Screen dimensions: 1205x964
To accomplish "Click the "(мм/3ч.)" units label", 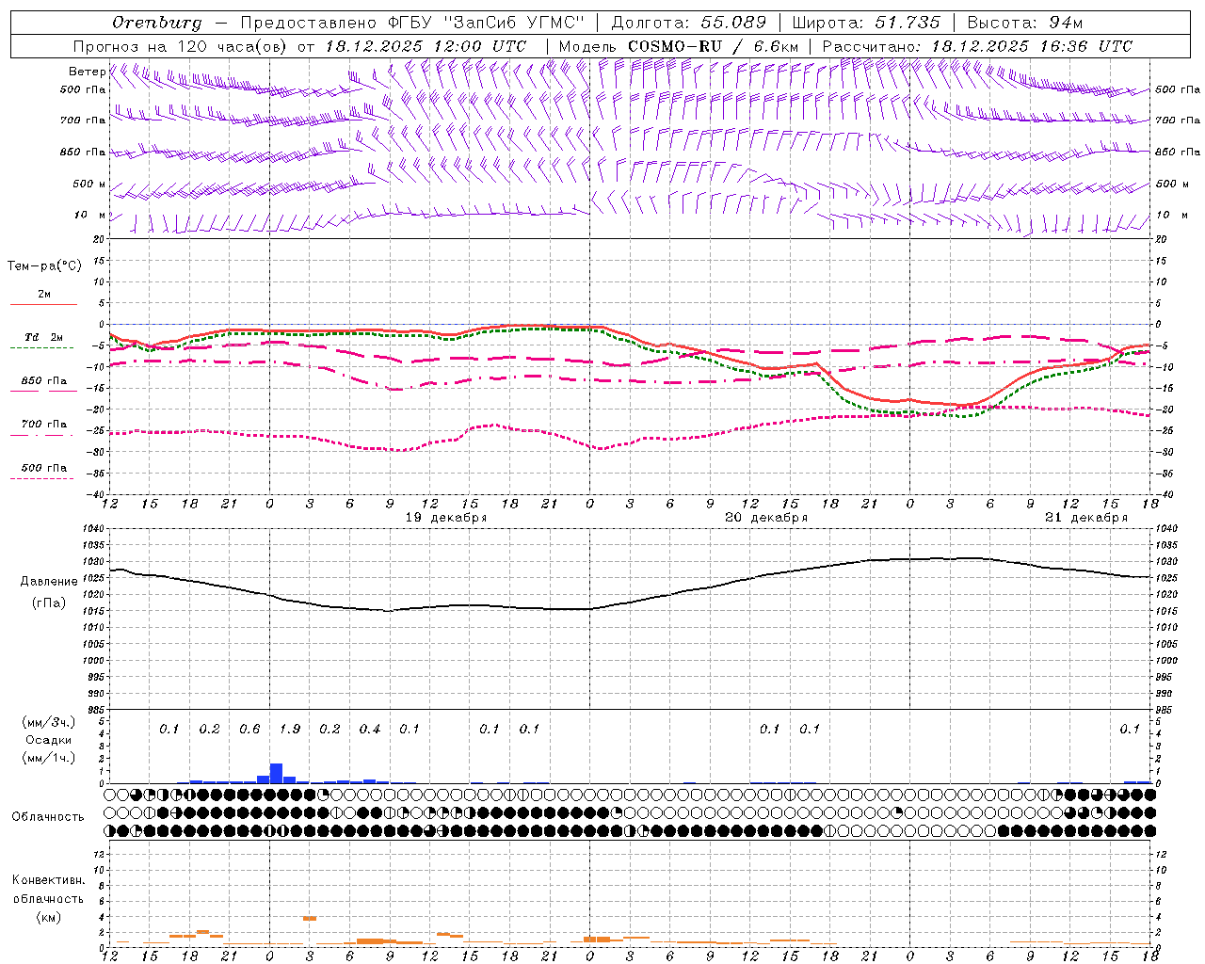I will [48, 722].
